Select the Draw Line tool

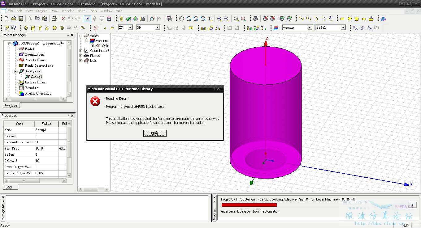tap(301, 19)
